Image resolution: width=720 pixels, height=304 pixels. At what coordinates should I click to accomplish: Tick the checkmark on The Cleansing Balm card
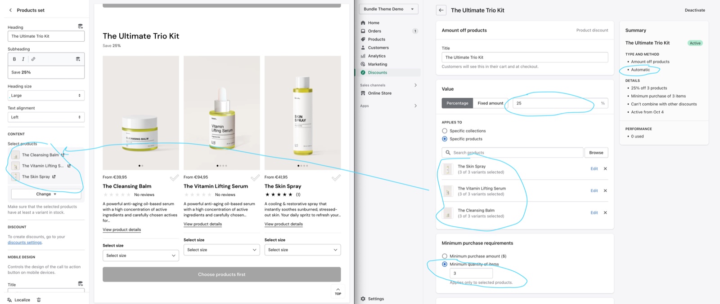[x=174, y=178]
